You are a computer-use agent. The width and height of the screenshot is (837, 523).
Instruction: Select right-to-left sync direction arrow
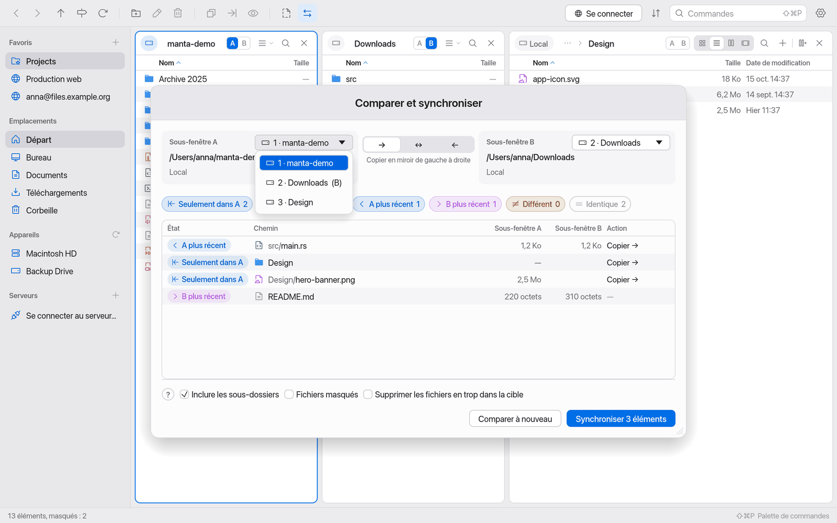point(455,145)
